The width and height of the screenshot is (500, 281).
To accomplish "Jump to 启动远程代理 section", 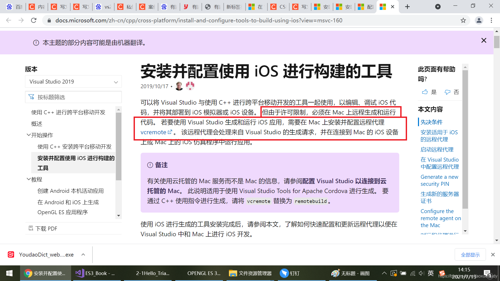I will pos(437,150).
